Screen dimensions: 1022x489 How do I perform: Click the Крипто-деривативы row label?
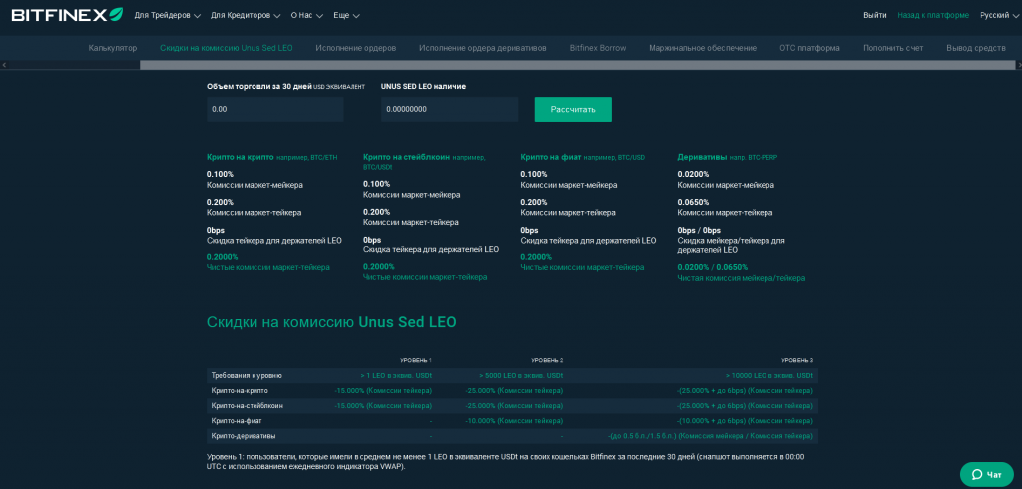tap(244, 436)
